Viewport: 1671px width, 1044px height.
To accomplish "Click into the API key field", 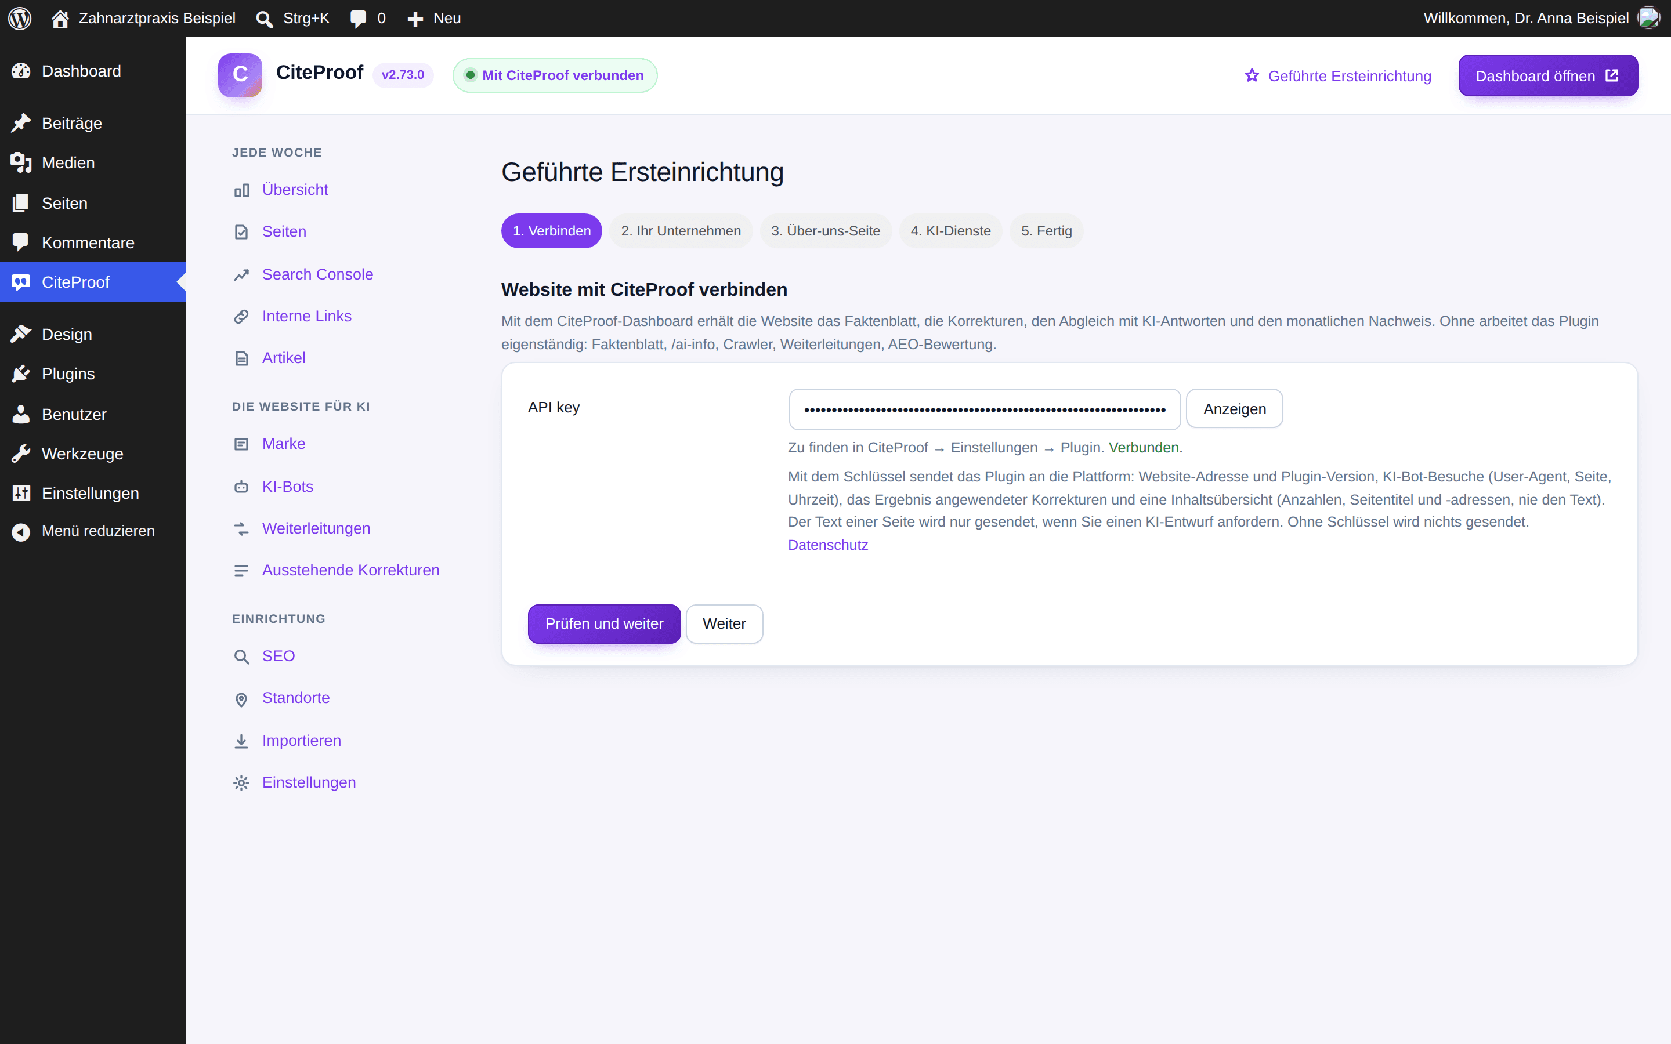I will pos(985,409).
